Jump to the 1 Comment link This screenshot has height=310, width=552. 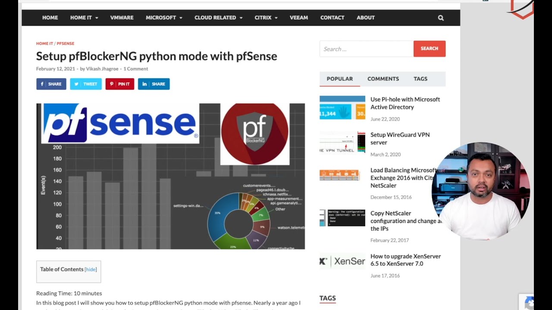click(x=136, y=69)
